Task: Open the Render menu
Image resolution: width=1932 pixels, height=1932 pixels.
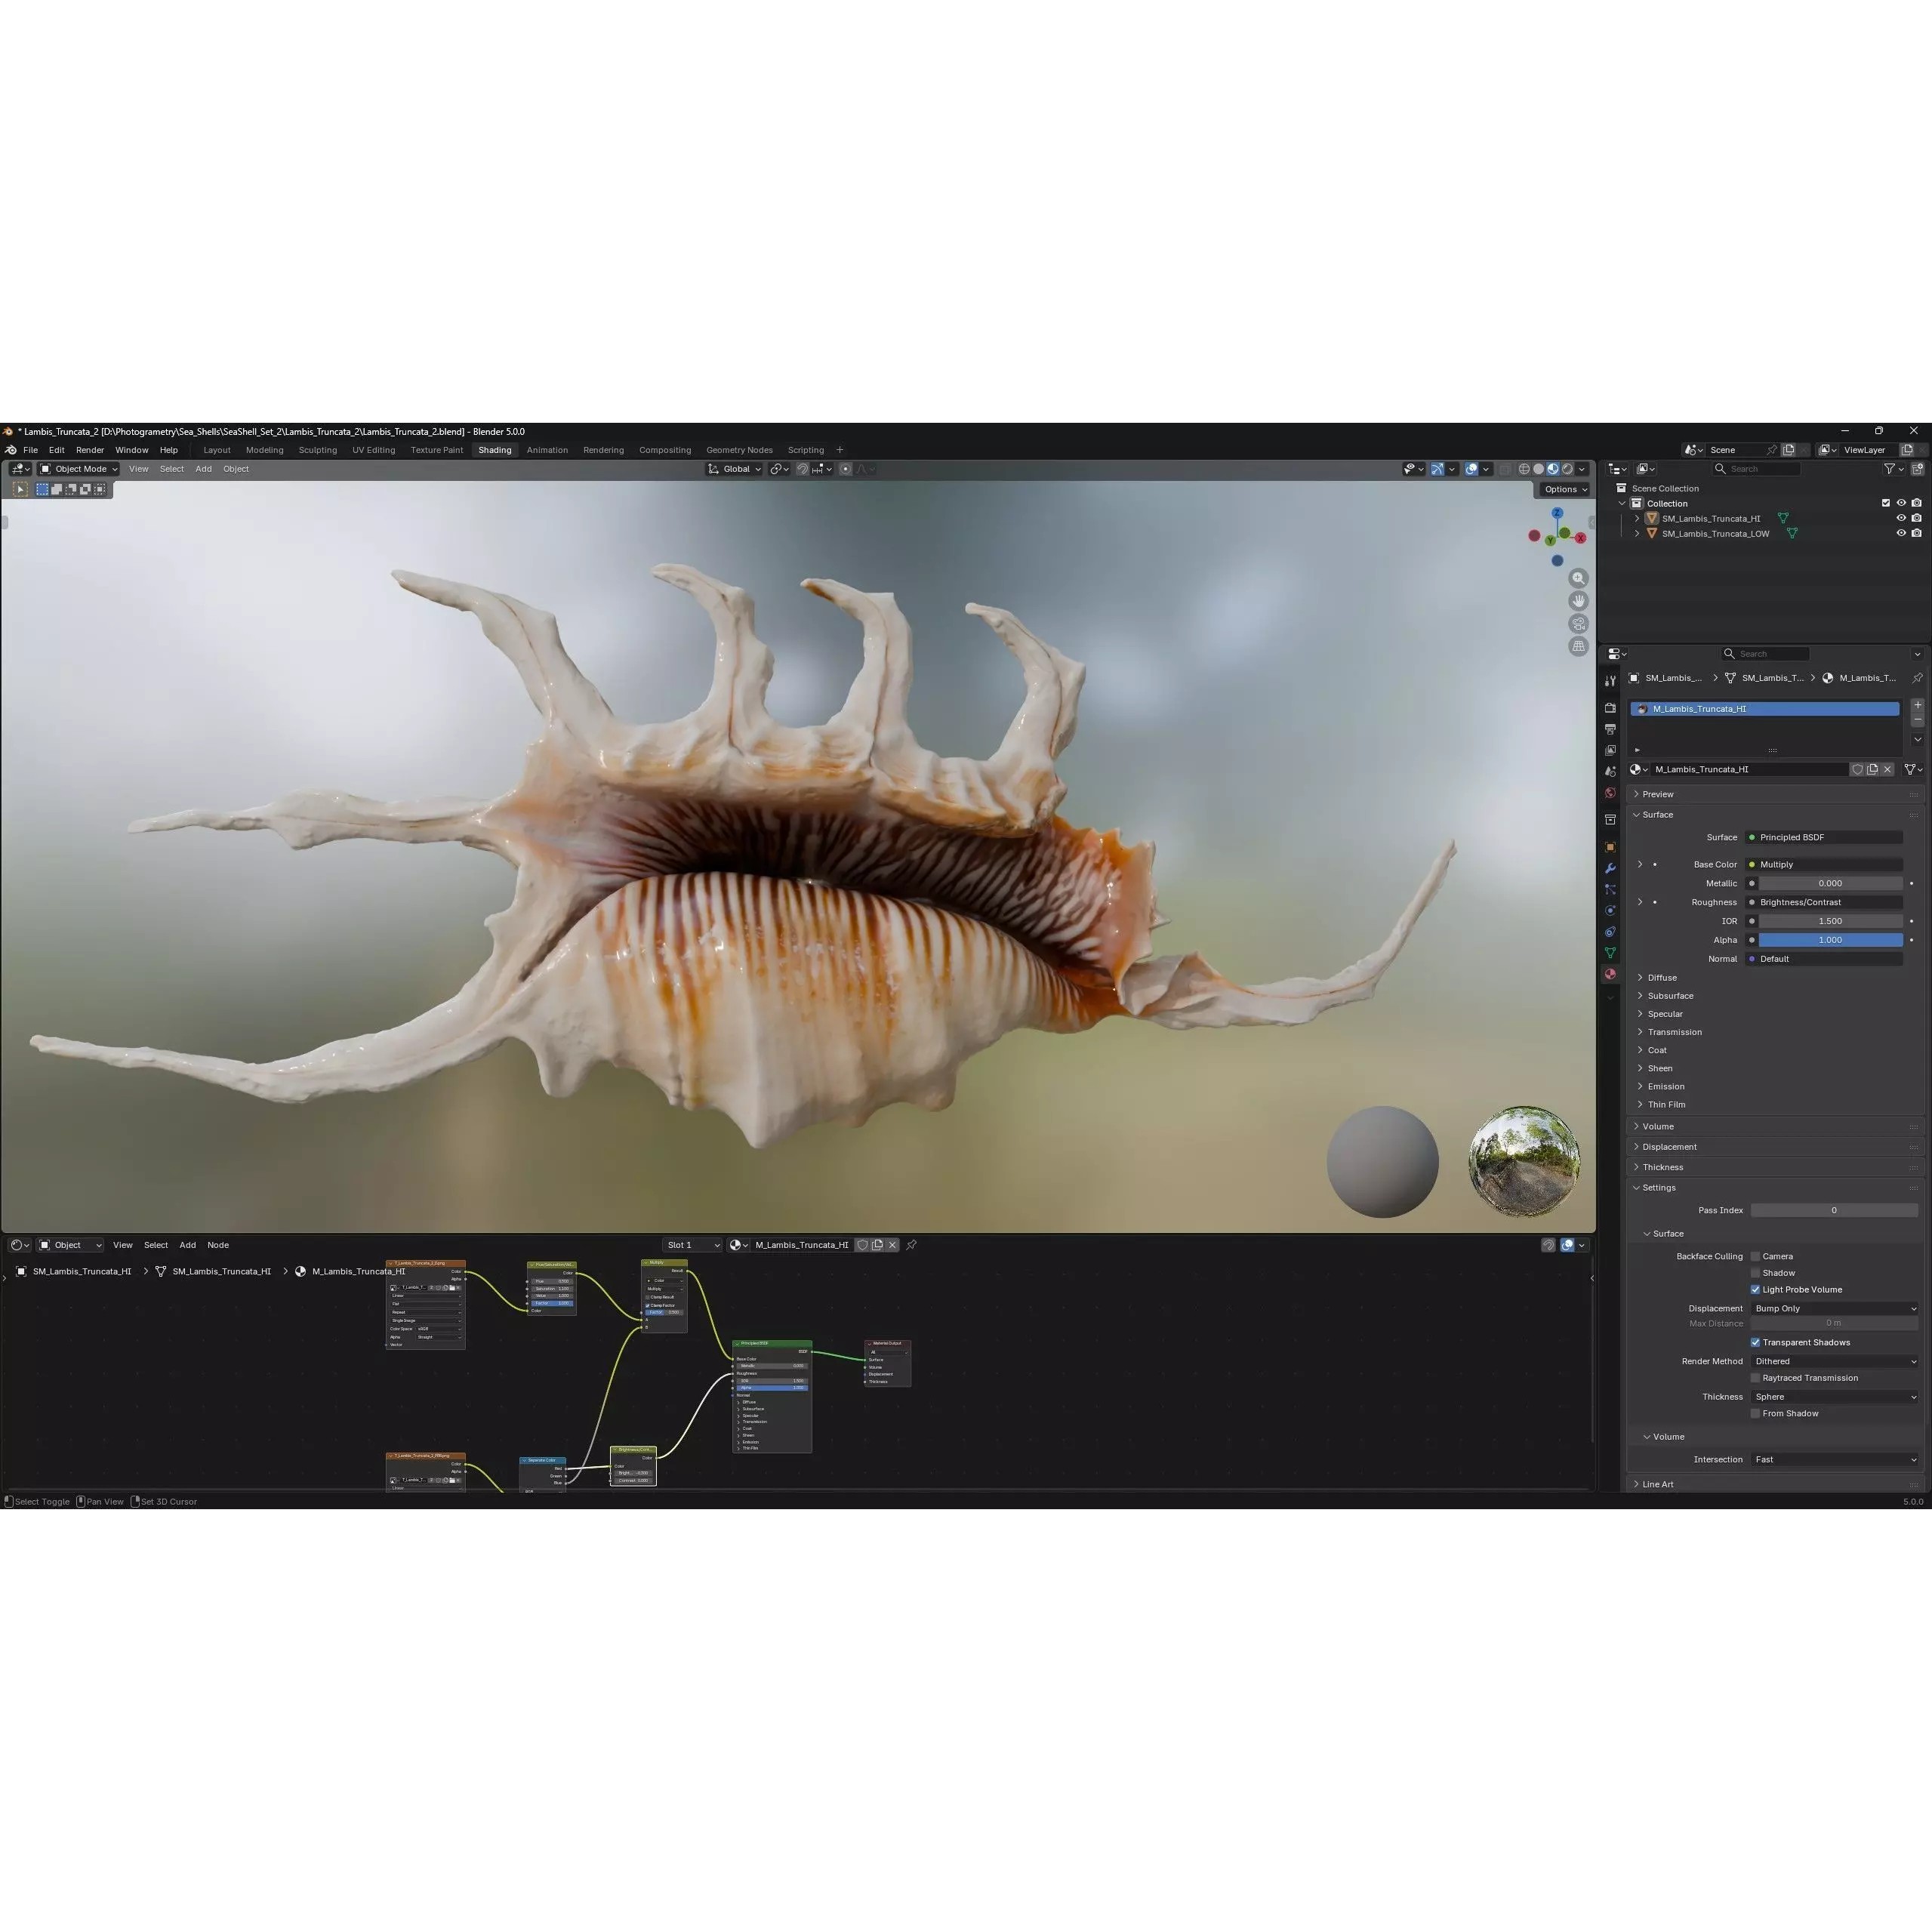Action: click(89, 450)
